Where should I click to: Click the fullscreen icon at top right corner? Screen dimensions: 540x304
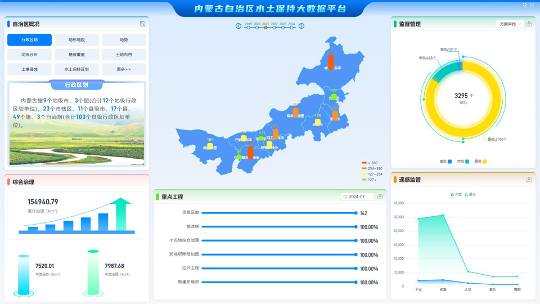pos(532,5)
